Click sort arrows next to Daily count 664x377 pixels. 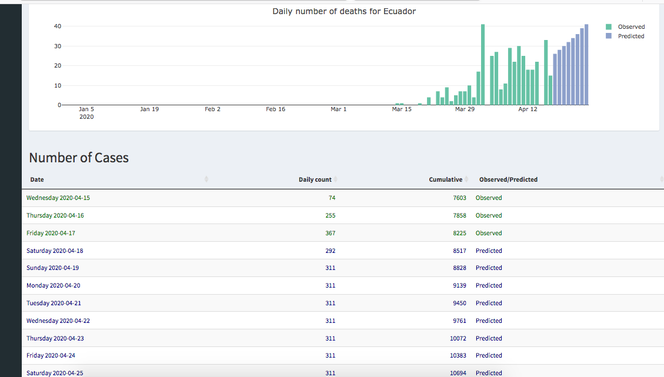[335, 179]
